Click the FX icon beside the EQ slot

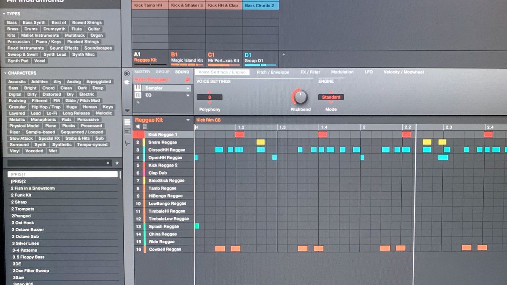pos(137,95)
